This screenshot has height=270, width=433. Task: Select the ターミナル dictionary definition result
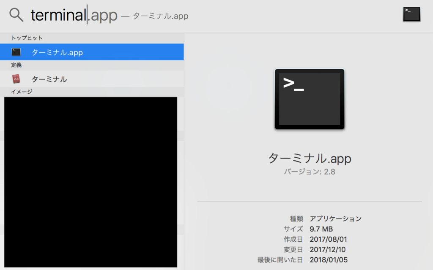[92, 79]
